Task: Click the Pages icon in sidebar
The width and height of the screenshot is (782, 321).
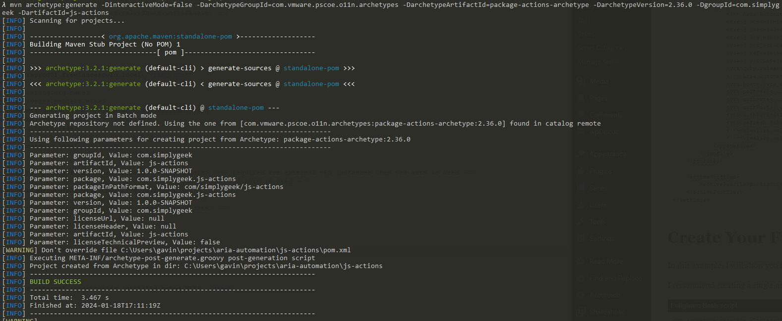Action: [x=581, y=98]
